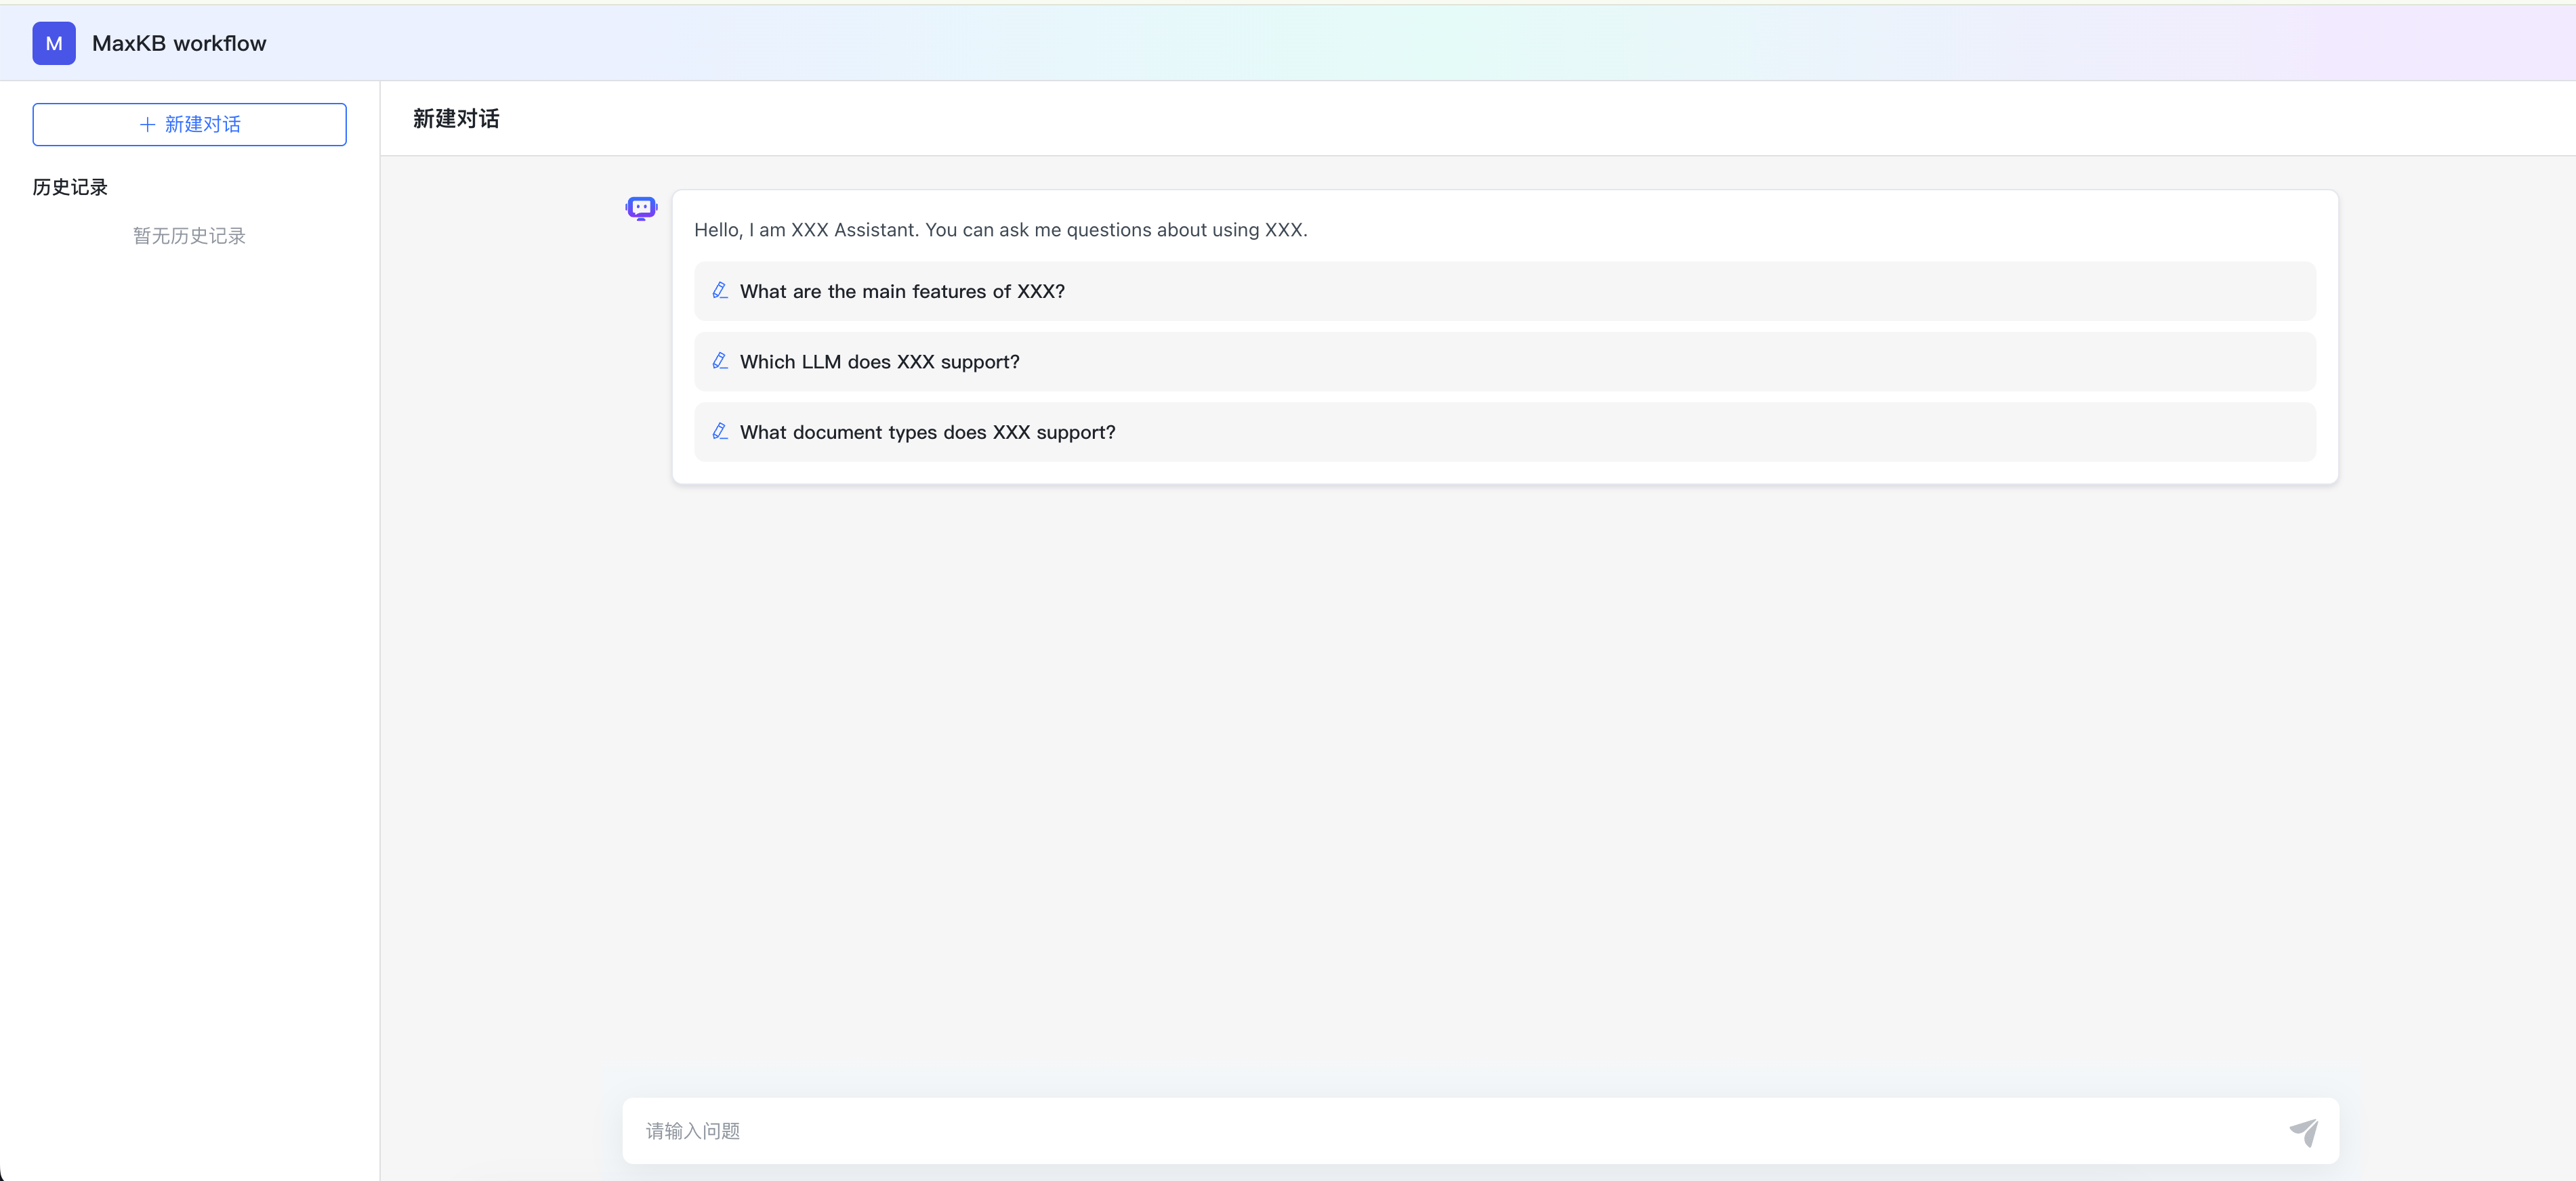Click the blank chat area below the greeting card

point(1480,779)
